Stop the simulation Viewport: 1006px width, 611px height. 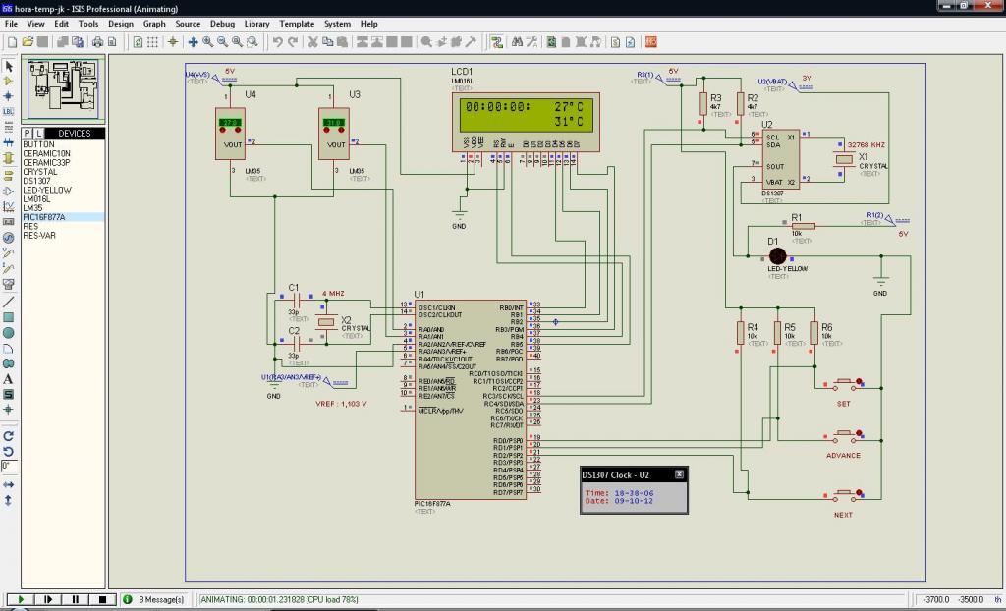coord(102,599)
